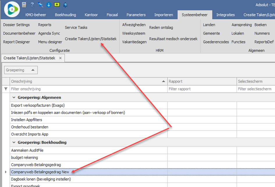Click the Filter rapport input field

click(202, 89)
